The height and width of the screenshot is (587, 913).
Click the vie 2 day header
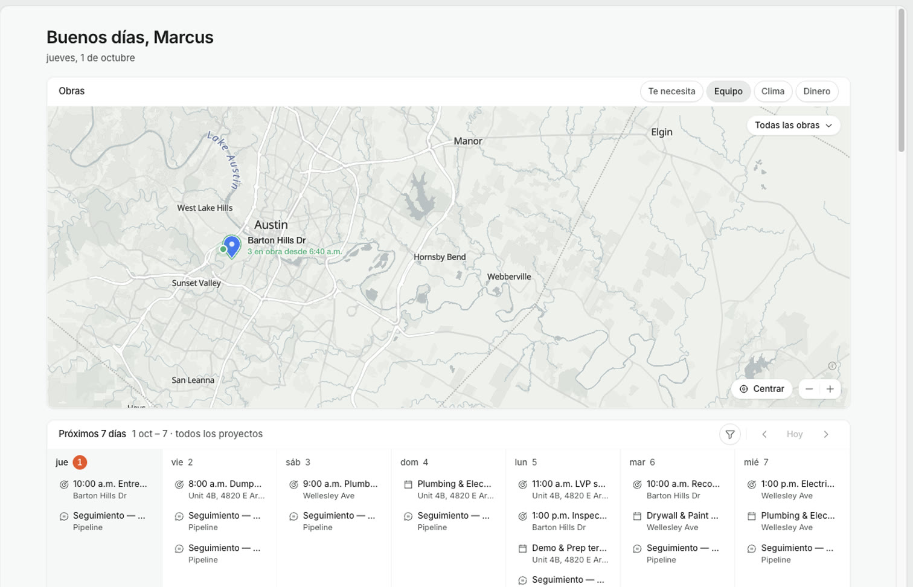182,462
